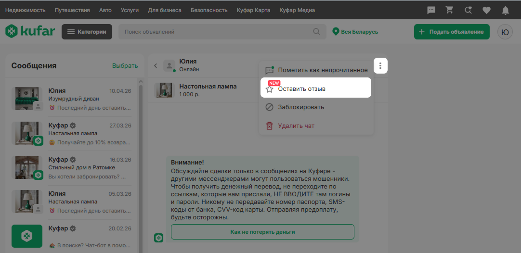
Task: Choose Оставить отзыв from menu
Action: tap(316, 88)
